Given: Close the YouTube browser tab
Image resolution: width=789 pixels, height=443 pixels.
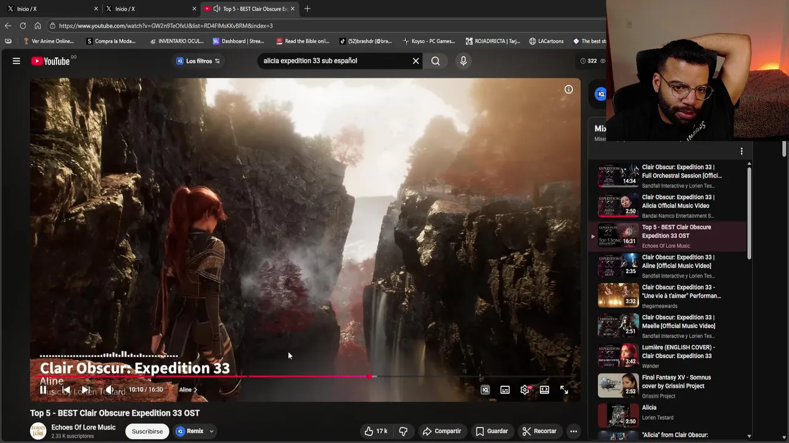Looking at the screenshot, I should 292,9.
